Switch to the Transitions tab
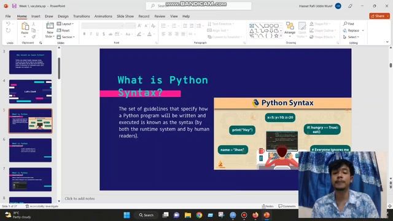393x221 pixels. pyautogui.click(x=82, y=17)
